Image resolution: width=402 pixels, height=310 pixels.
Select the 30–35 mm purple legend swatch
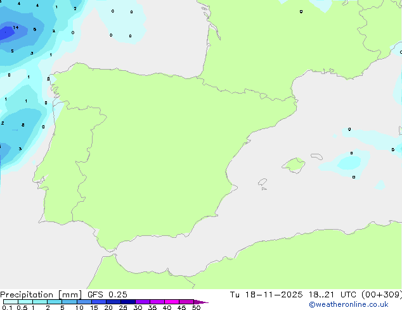point(142,302)
